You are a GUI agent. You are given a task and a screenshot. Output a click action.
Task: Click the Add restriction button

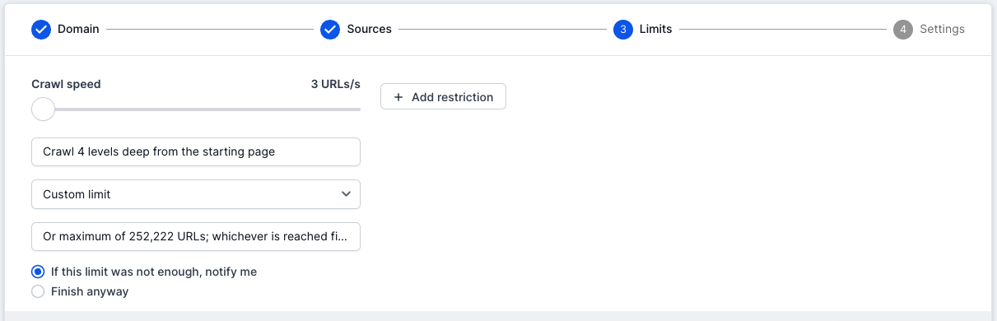[x=443, y=97]
